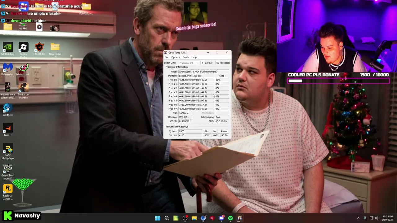Show hidden system tray icons

click(358, 218)
